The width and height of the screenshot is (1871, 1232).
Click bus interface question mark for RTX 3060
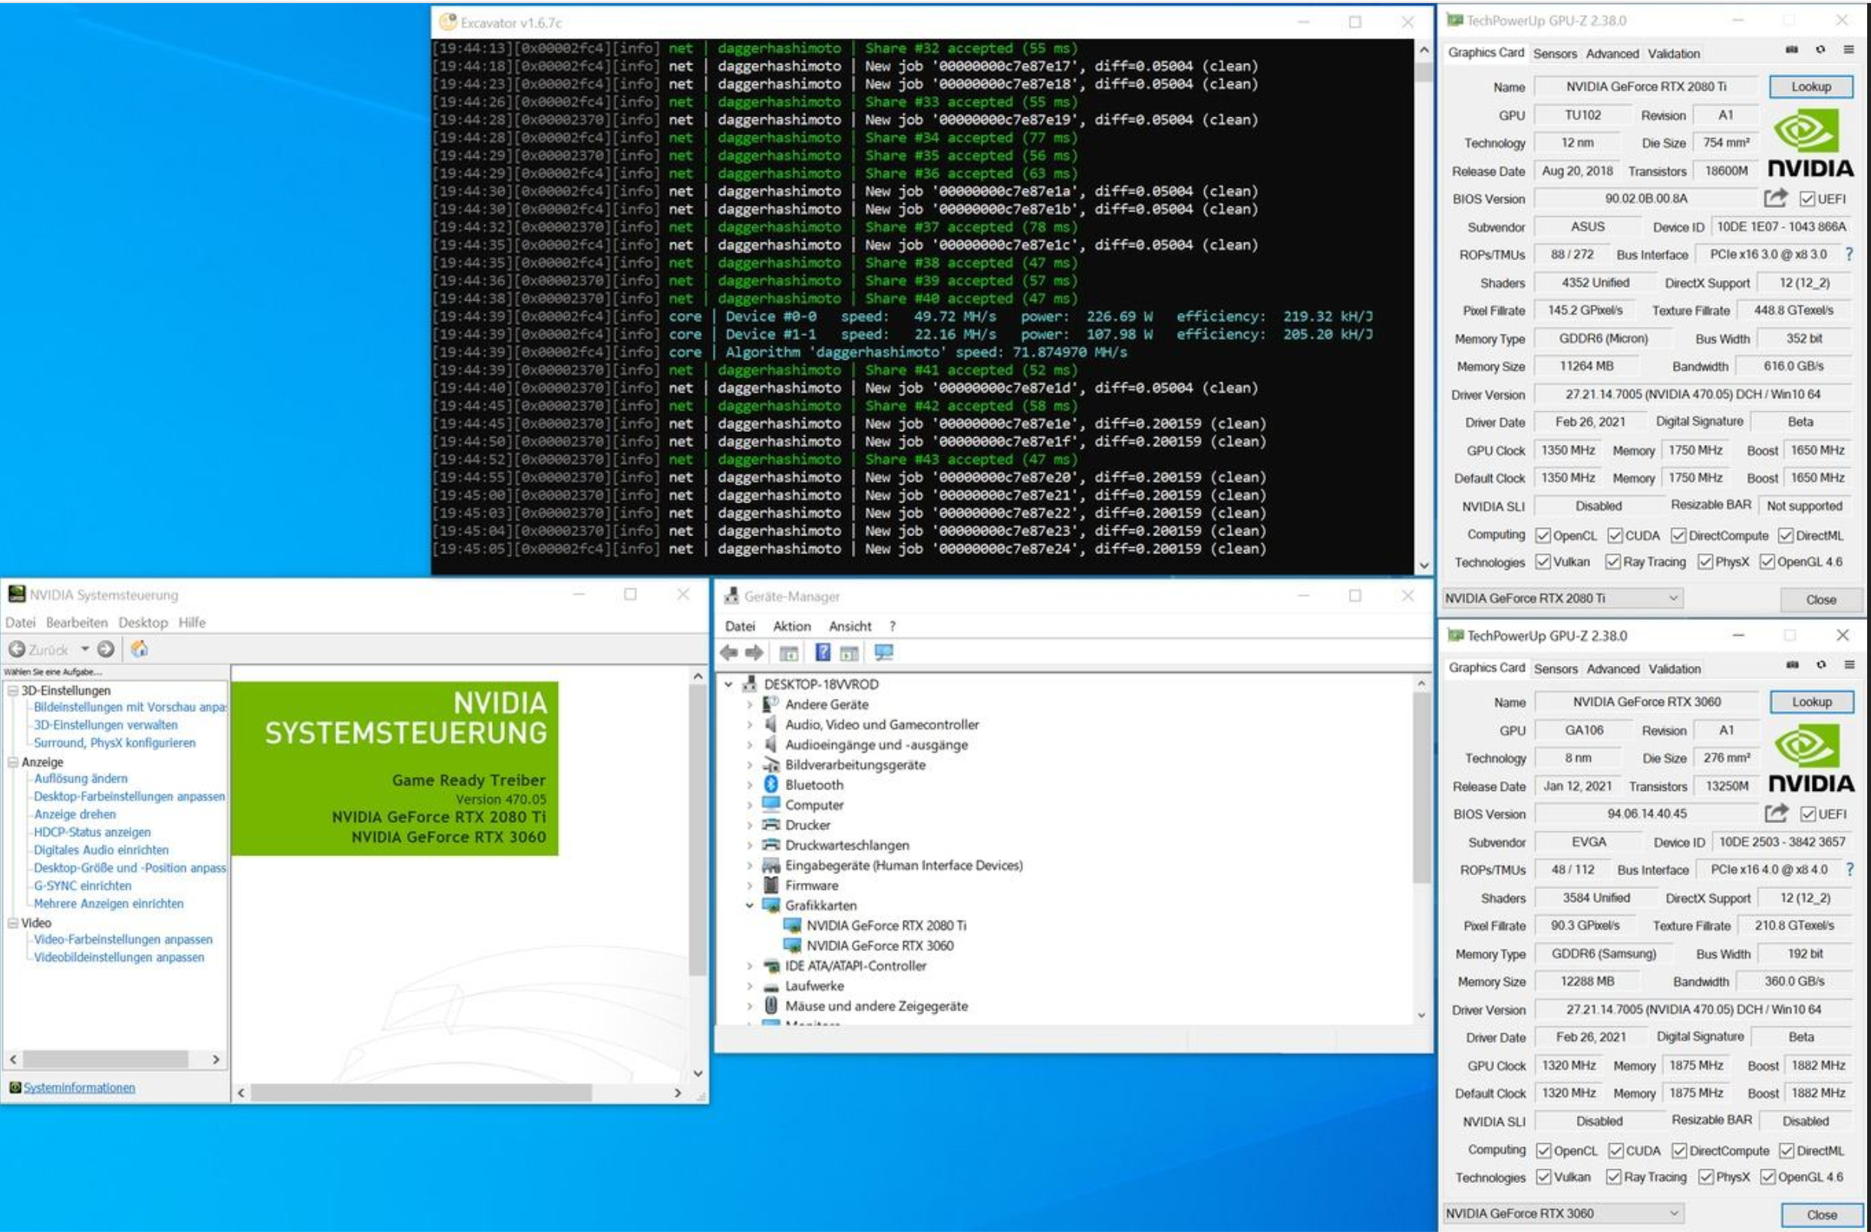(x=1849, y=869)
